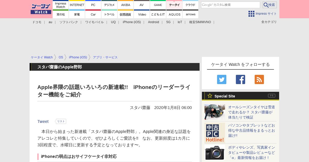Click the heading iPhoneの弱点はおサイフケータイ非対応

[x=79, y=156]
